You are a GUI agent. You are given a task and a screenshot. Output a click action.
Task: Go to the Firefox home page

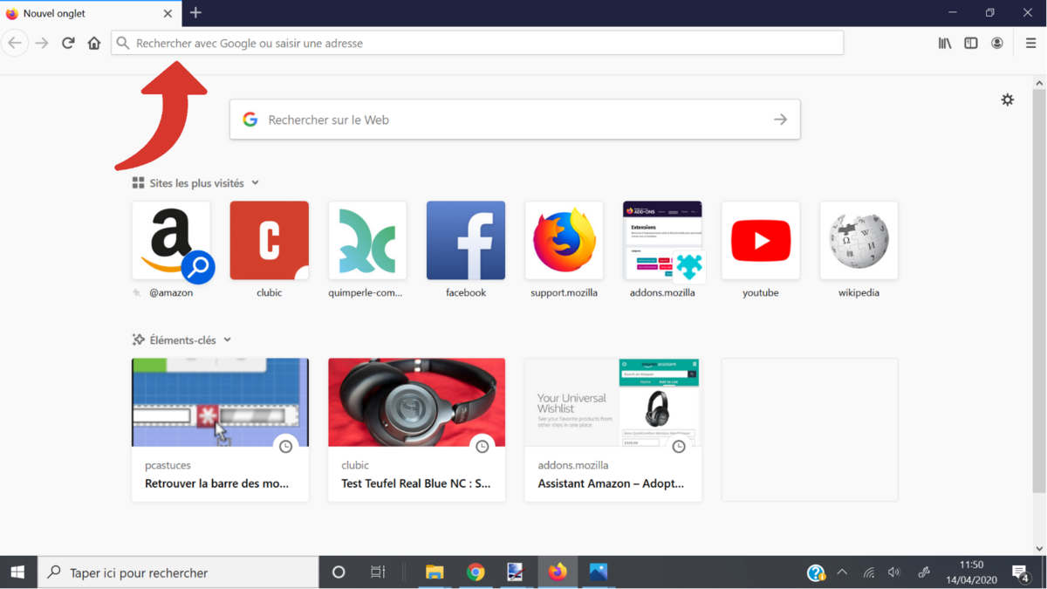click(94, 43)
